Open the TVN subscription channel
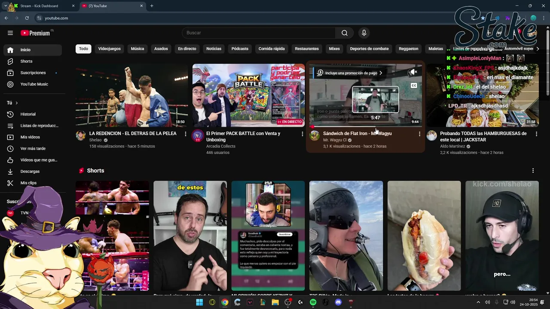 (24, 213)
